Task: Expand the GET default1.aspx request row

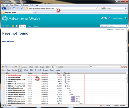Action: coord(7,75)
